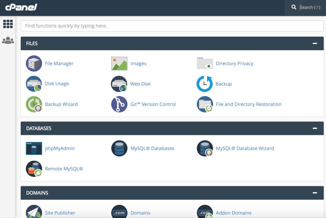
Task: Click the MySQL Database Wizard icon
Action: tap(205, 149)
